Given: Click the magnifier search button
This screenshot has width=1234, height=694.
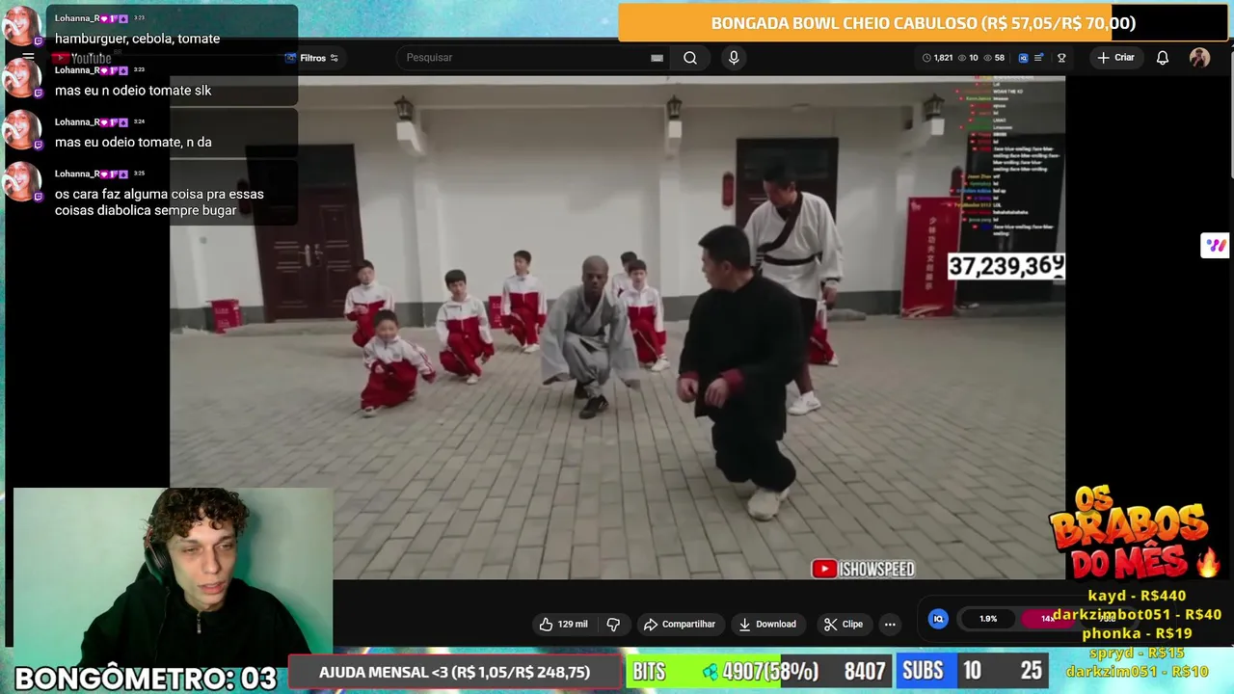Looking at the screenshot, I should [690, 58].
